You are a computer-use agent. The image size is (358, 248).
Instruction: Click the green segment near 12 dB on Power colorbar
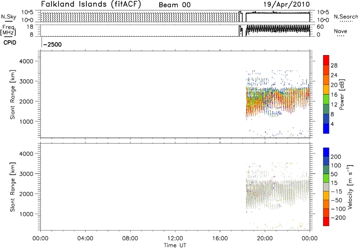(326, 99)
